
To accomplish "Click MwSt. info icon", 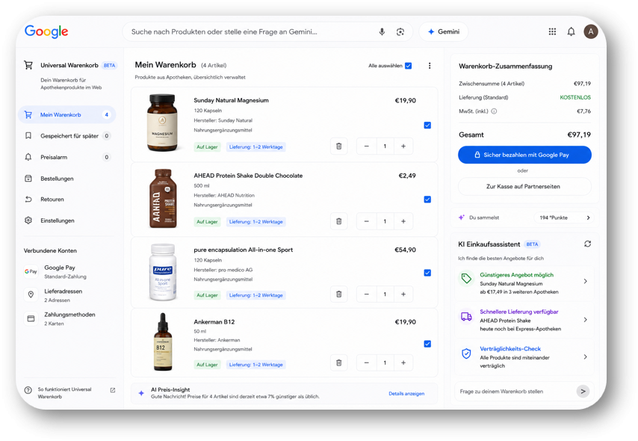I will tap(494, 111).
